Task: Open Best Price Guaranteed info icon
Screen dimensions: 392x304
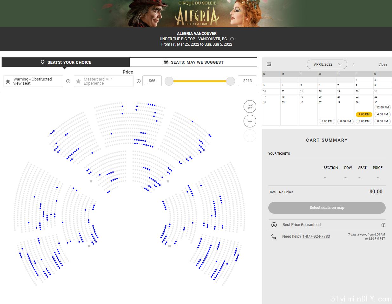Action: pos(383,225)
